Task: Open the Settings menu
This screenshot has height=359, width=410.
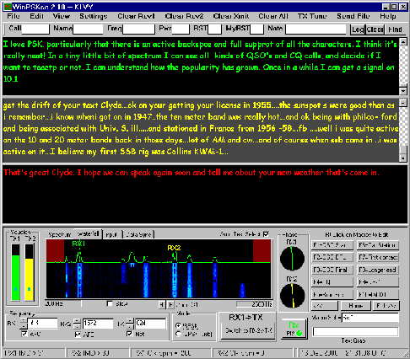Action: (x=93, y=16)
